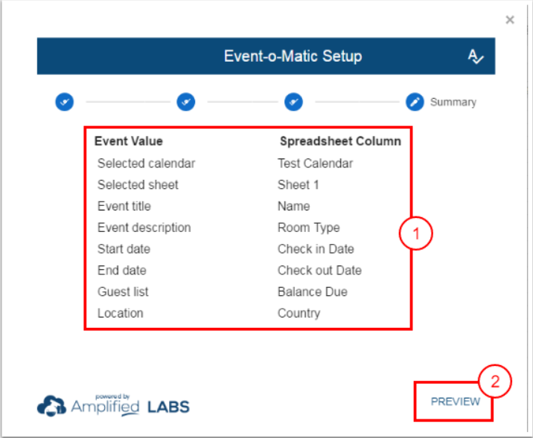
Task: Select the Test Calendar value
Action: coord(315,164)
